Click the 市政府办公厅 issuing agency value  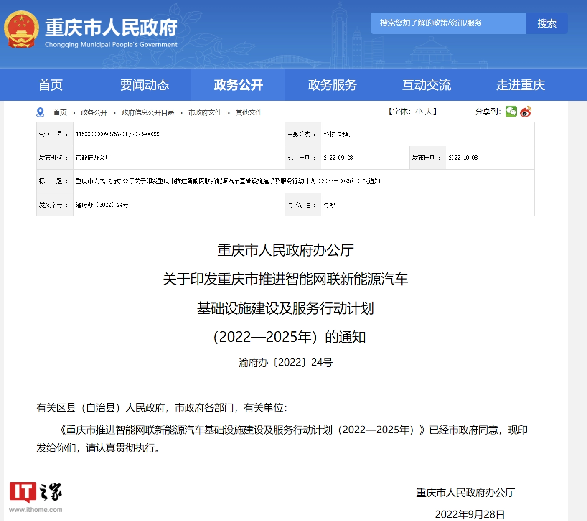coord(93,158)
